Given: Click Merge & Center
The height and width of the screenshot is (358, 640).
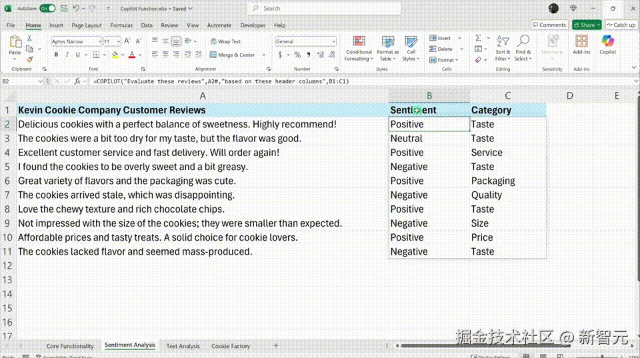Looking at the screenshot, I should (x=232, y=55).
